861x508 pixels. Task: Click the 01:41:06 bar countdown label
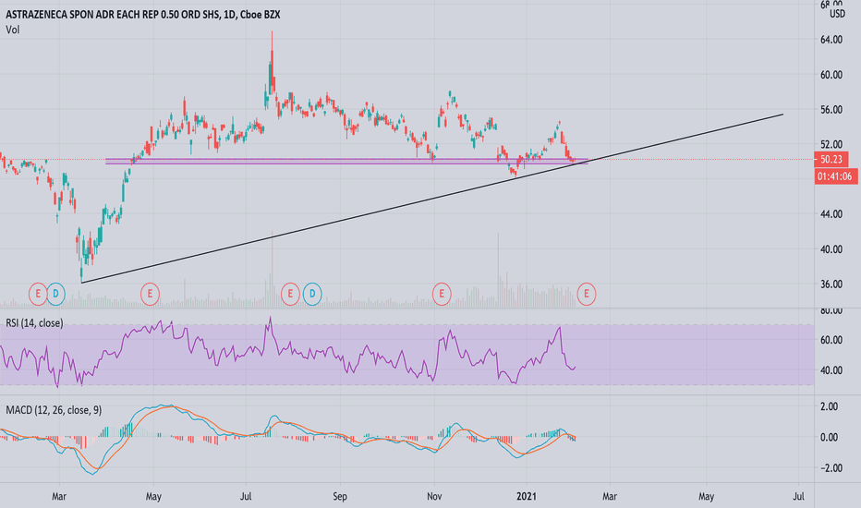[834, 176]
